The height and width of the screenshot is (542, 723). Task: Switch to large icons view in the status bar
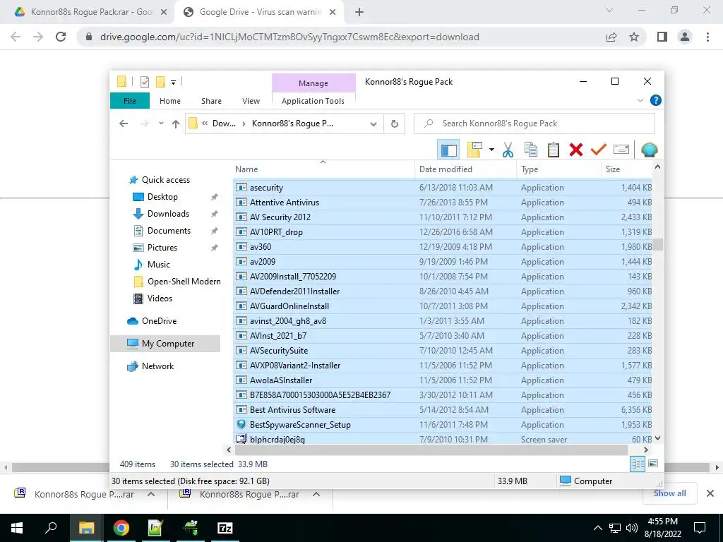click(x=653, y=464)
